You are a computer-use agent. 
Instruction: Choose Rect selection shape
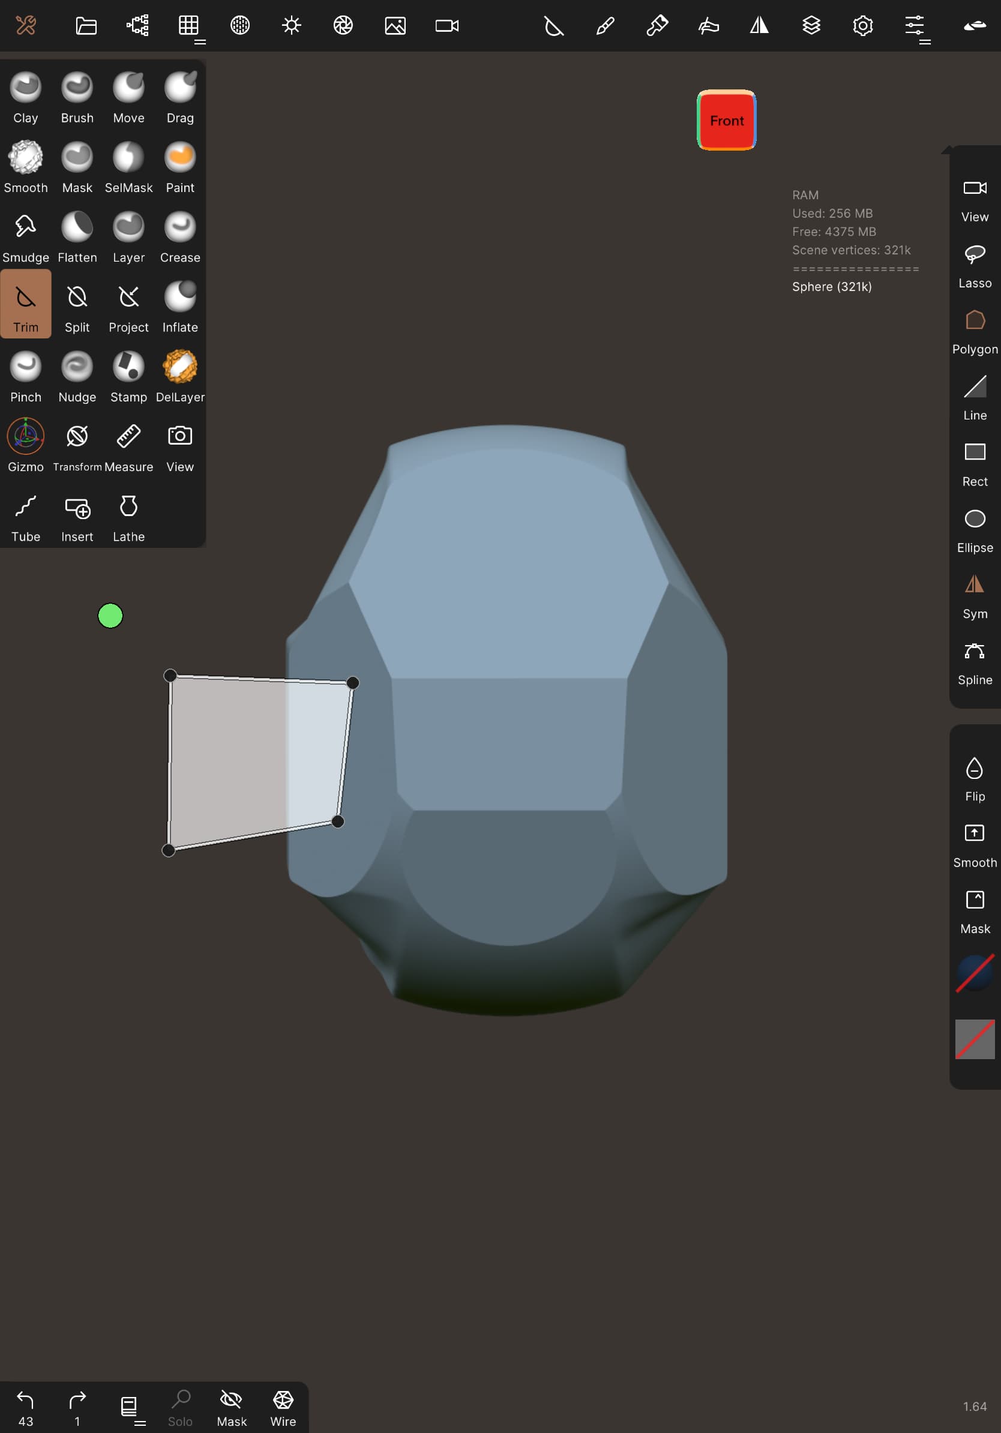(x=975, y=464)
